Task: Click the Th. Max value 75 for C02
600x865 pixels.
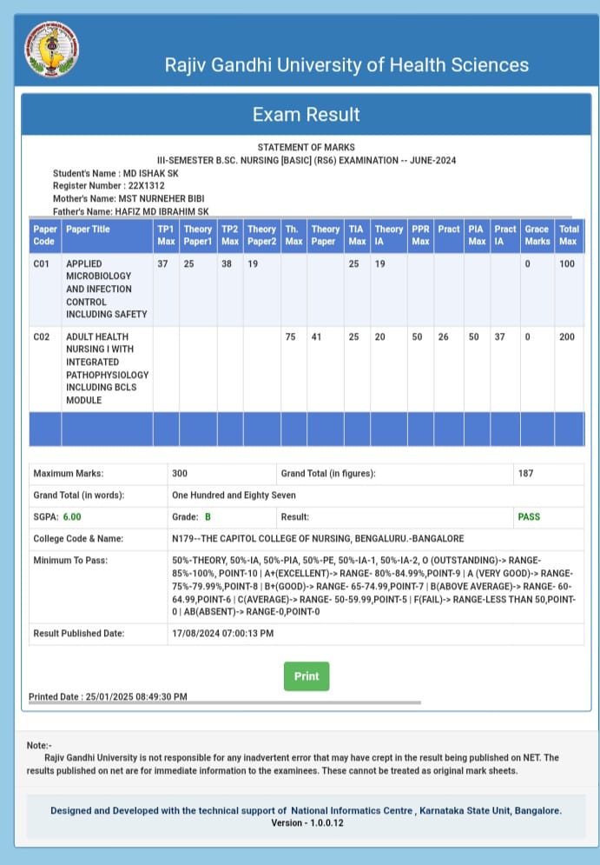Action: [290, 336]
